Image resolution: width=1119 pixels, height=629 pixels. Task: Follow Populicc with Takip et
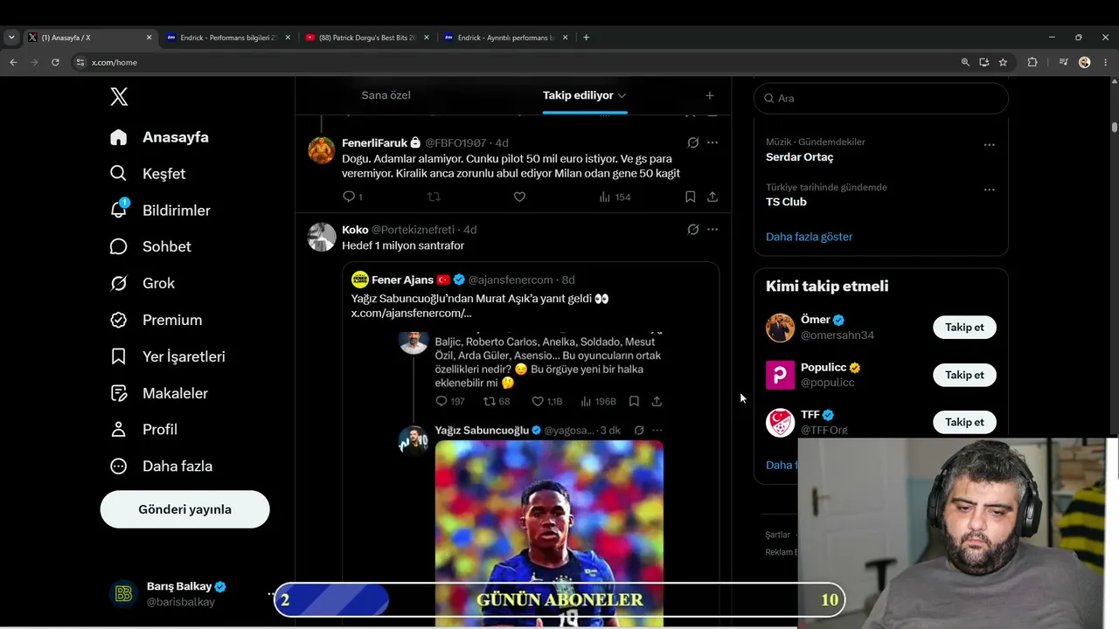964,375
